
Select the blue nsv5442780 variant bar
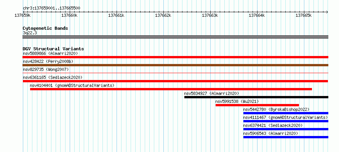tap(286, 113)
